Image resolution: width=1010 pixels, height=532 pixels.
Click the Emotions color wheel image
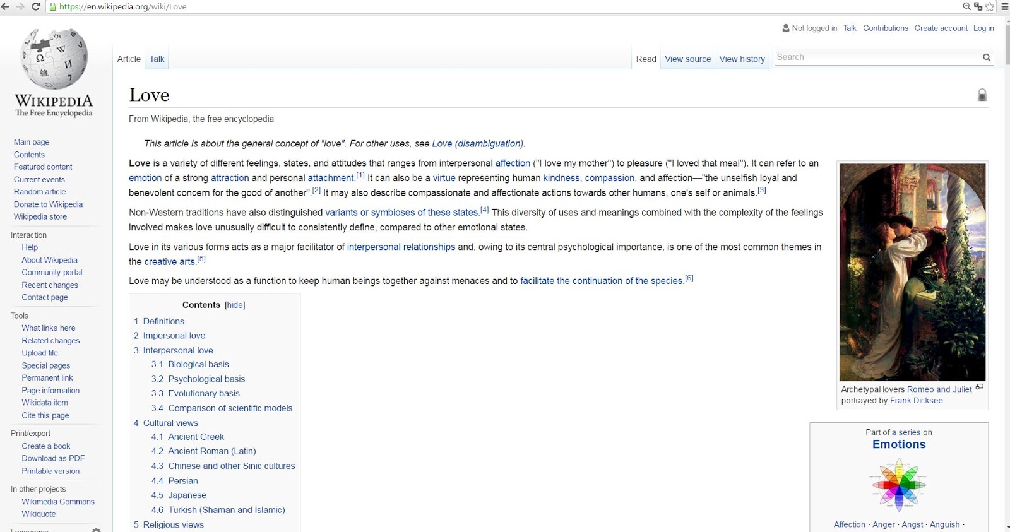pyautogui.click(x=899, y=485)
